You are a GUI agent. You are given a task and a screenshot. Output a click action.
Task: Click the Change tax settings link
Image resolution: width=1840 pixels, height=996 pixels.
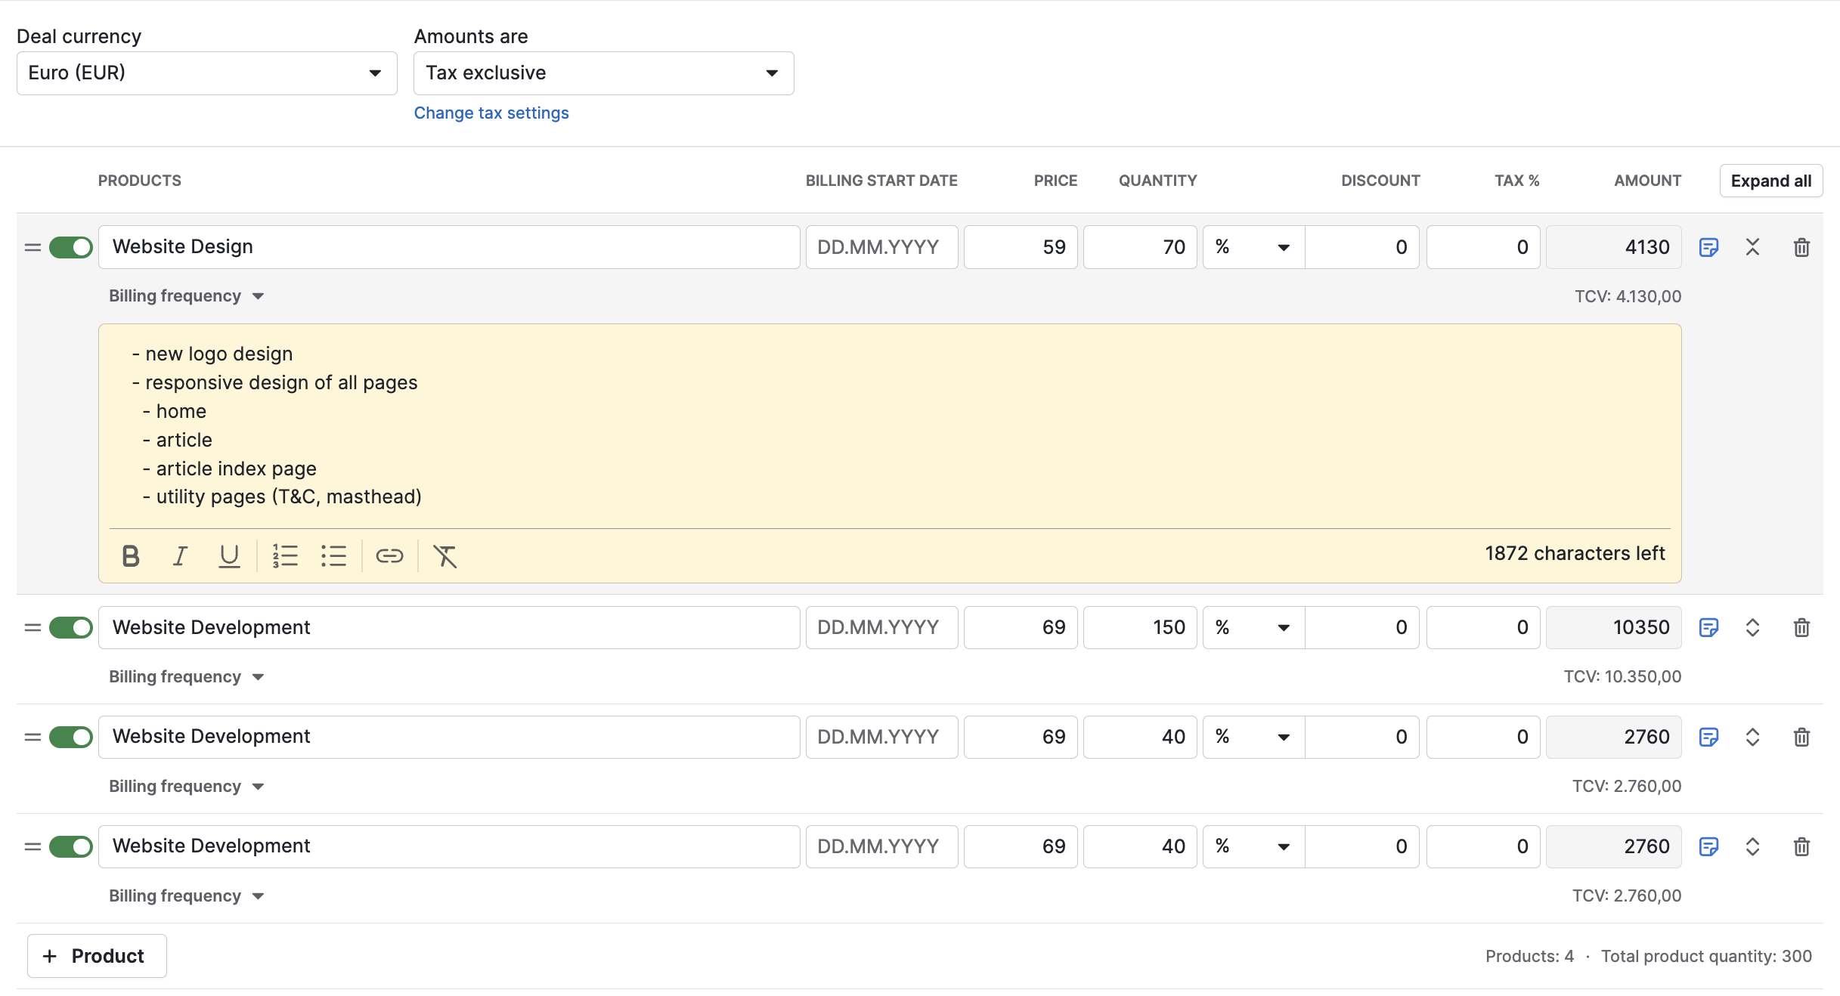coord(491,113)
